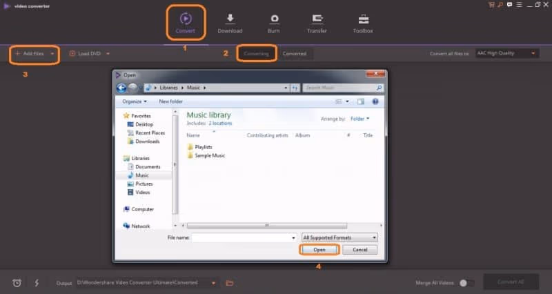Image resolution: width=552 pixels, height=294 pixels.
Task: Switch to the Converting tab
Action: click(257, 54)
